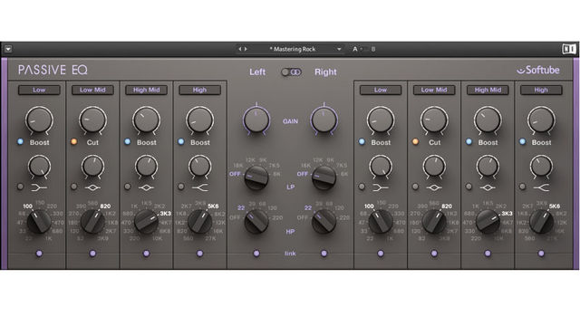Screen dimensions: 580x326
Task: Click the left Low Mid band link dot
Action: click(x=92, y=254)
